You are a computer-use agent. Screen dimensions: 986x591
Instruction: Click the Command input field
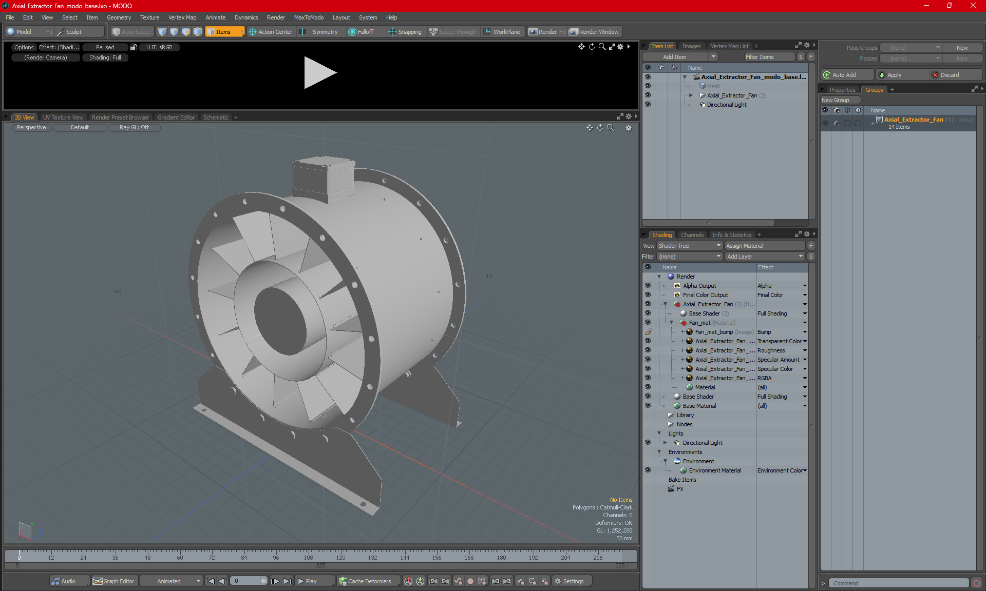899,583
